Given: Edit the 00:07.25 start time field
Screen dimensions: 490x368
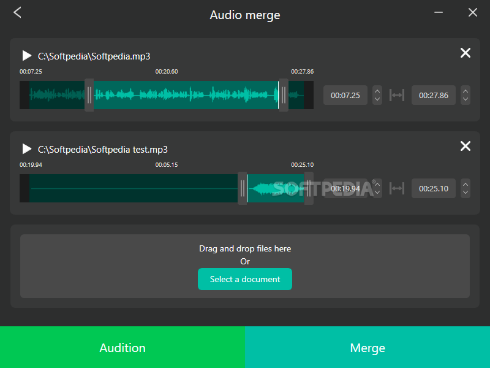Looking at the screenshot, I should coord(345,95).
